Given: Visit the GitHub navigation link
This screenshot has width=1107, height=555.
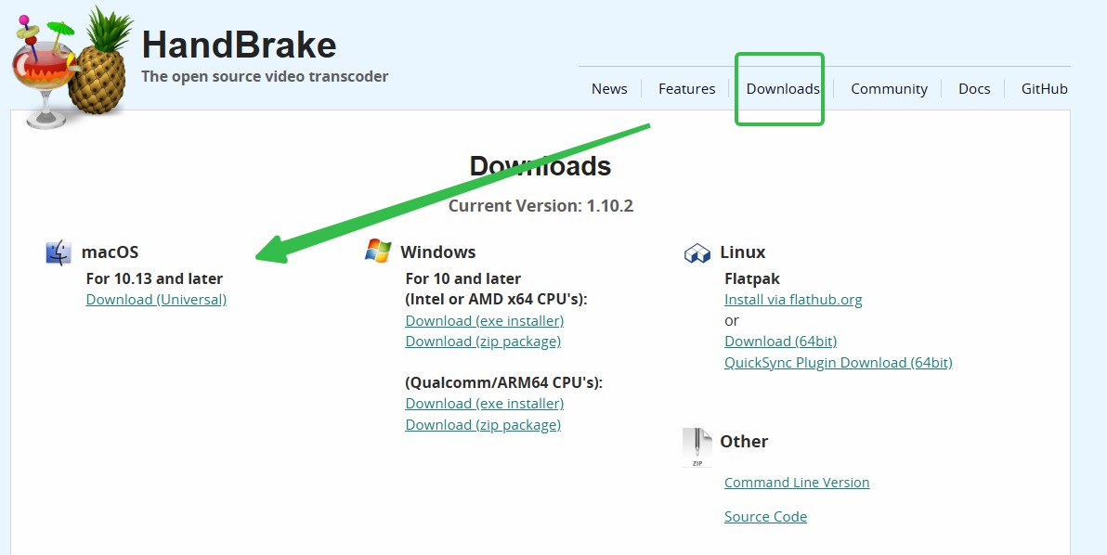Looking at the screenshot, I should (x=1044, y=89).
